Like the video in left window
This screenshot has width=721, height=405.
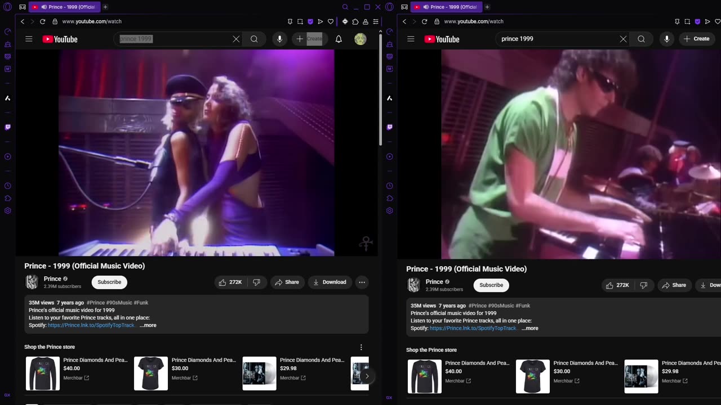click(x=230, y=282)
